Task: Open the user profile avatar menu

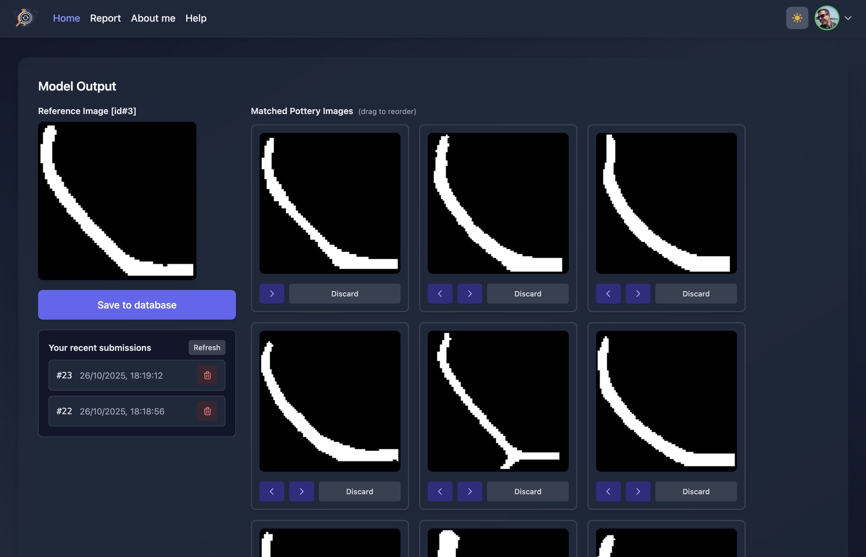Action: coord(826,18)
